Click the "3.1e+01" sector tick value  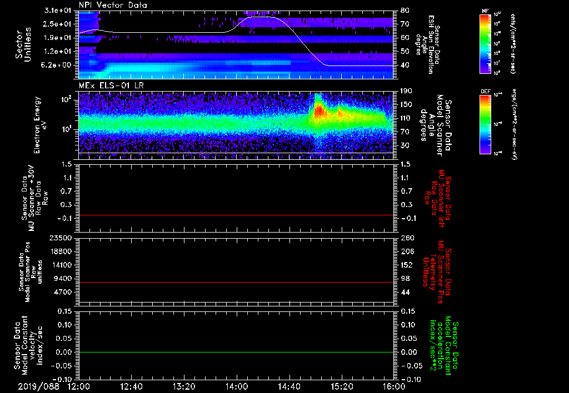pos(59,11)
